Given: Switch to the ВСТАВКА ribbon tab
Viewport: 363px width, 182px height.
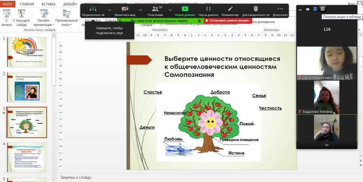Looking at the screenshot, I should (48, 4).
